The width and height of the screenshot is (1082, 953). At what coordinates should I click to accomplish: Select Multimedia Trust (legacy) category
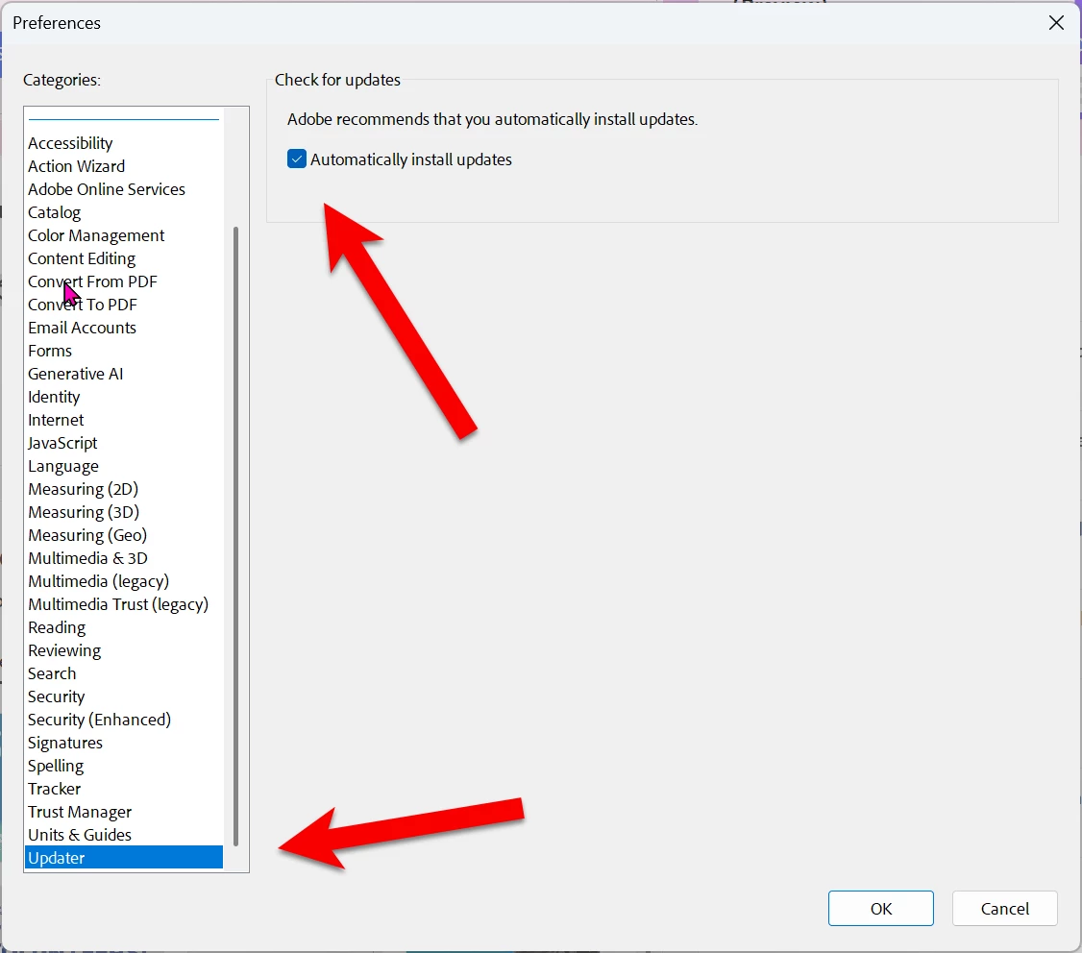[x=118, y=604]
